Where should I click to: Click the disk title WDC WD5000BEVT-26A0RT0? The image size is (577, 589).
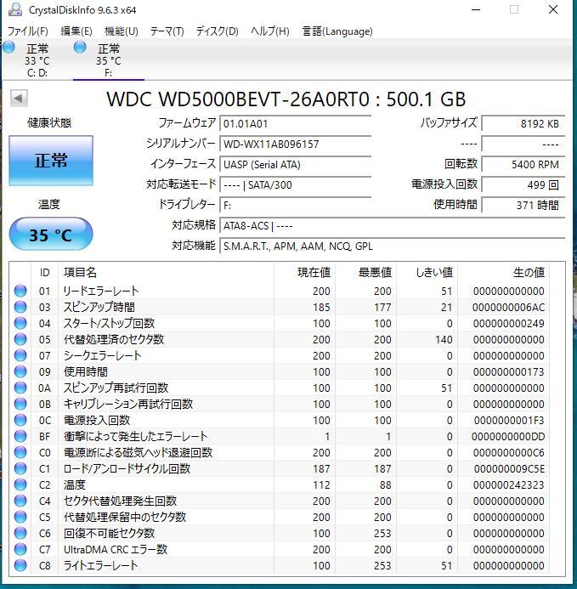[286, 99]
